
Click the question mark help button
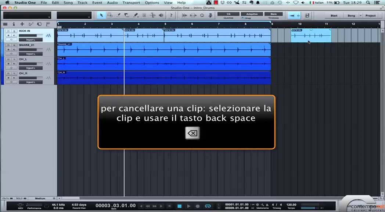(x=171, y=15)
